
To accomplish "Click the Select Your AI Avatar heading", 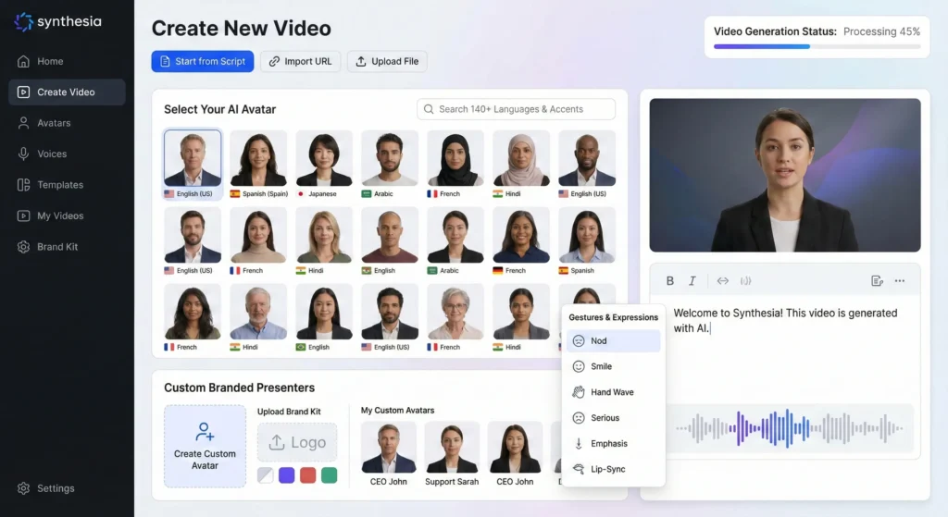I will (x=220, y=109).
